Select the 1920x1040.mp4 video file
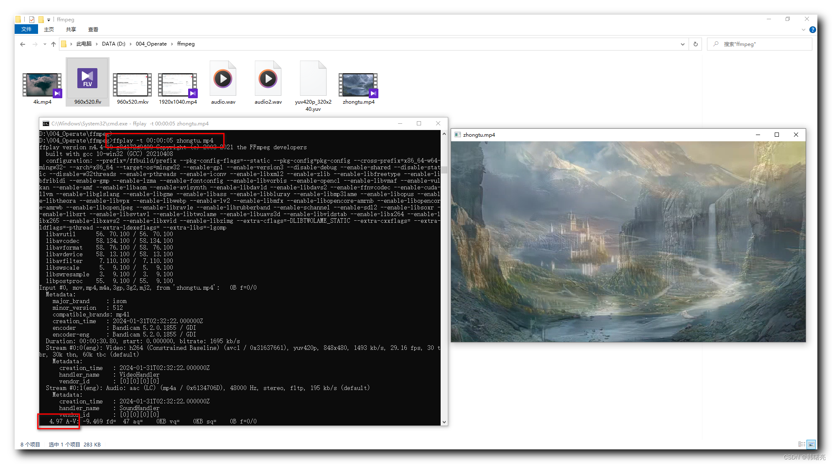This screenshot has width=832, height=464. pos(178,84)
